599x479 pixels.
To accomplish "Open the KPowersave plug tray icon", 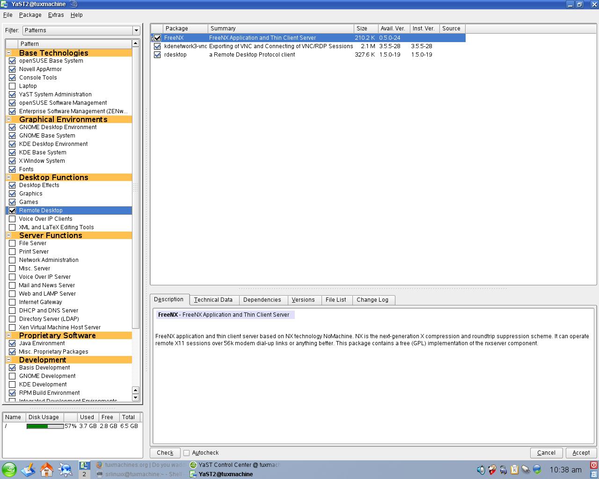I will pos(503,470).
